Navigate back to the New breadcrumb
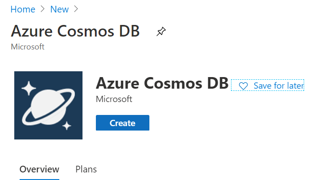 (x=59, y=9)
